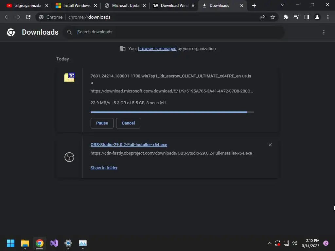The image size is (335, 251).
Task: Close the Install Windows tab
Action: click(96, 6)
